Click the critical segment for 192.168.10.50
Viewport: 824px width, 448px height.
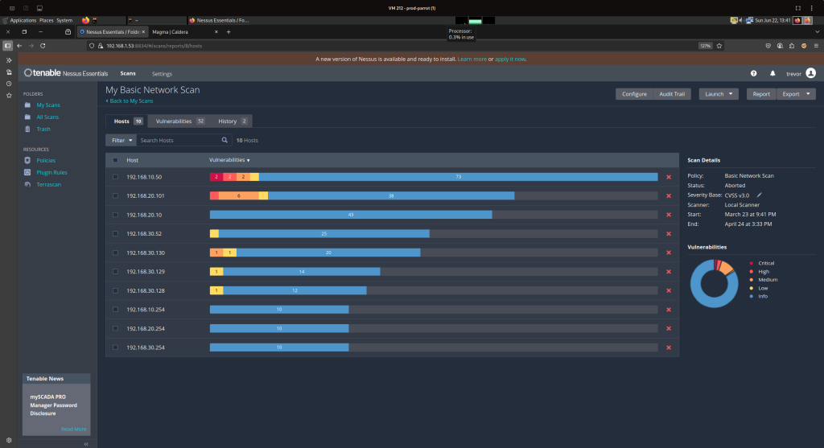click(x=216, y=177)
